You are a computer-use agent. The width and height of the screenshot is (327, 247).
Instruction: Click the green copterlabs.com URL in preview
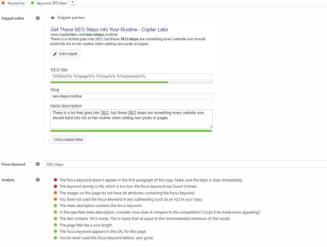(84, 35)
